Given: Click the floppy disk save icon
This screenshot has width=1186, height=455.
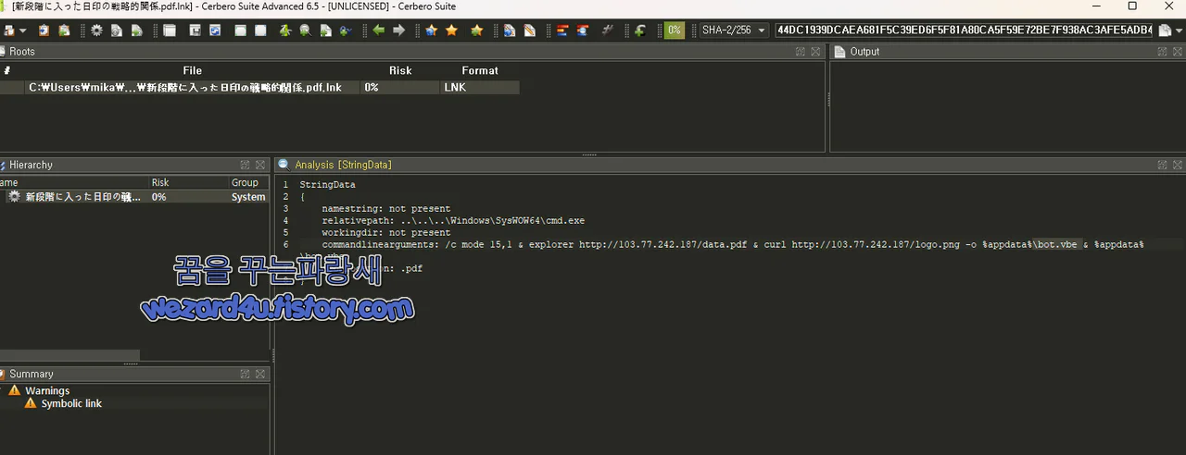Looking at the screenshot, I should point(196,31).
